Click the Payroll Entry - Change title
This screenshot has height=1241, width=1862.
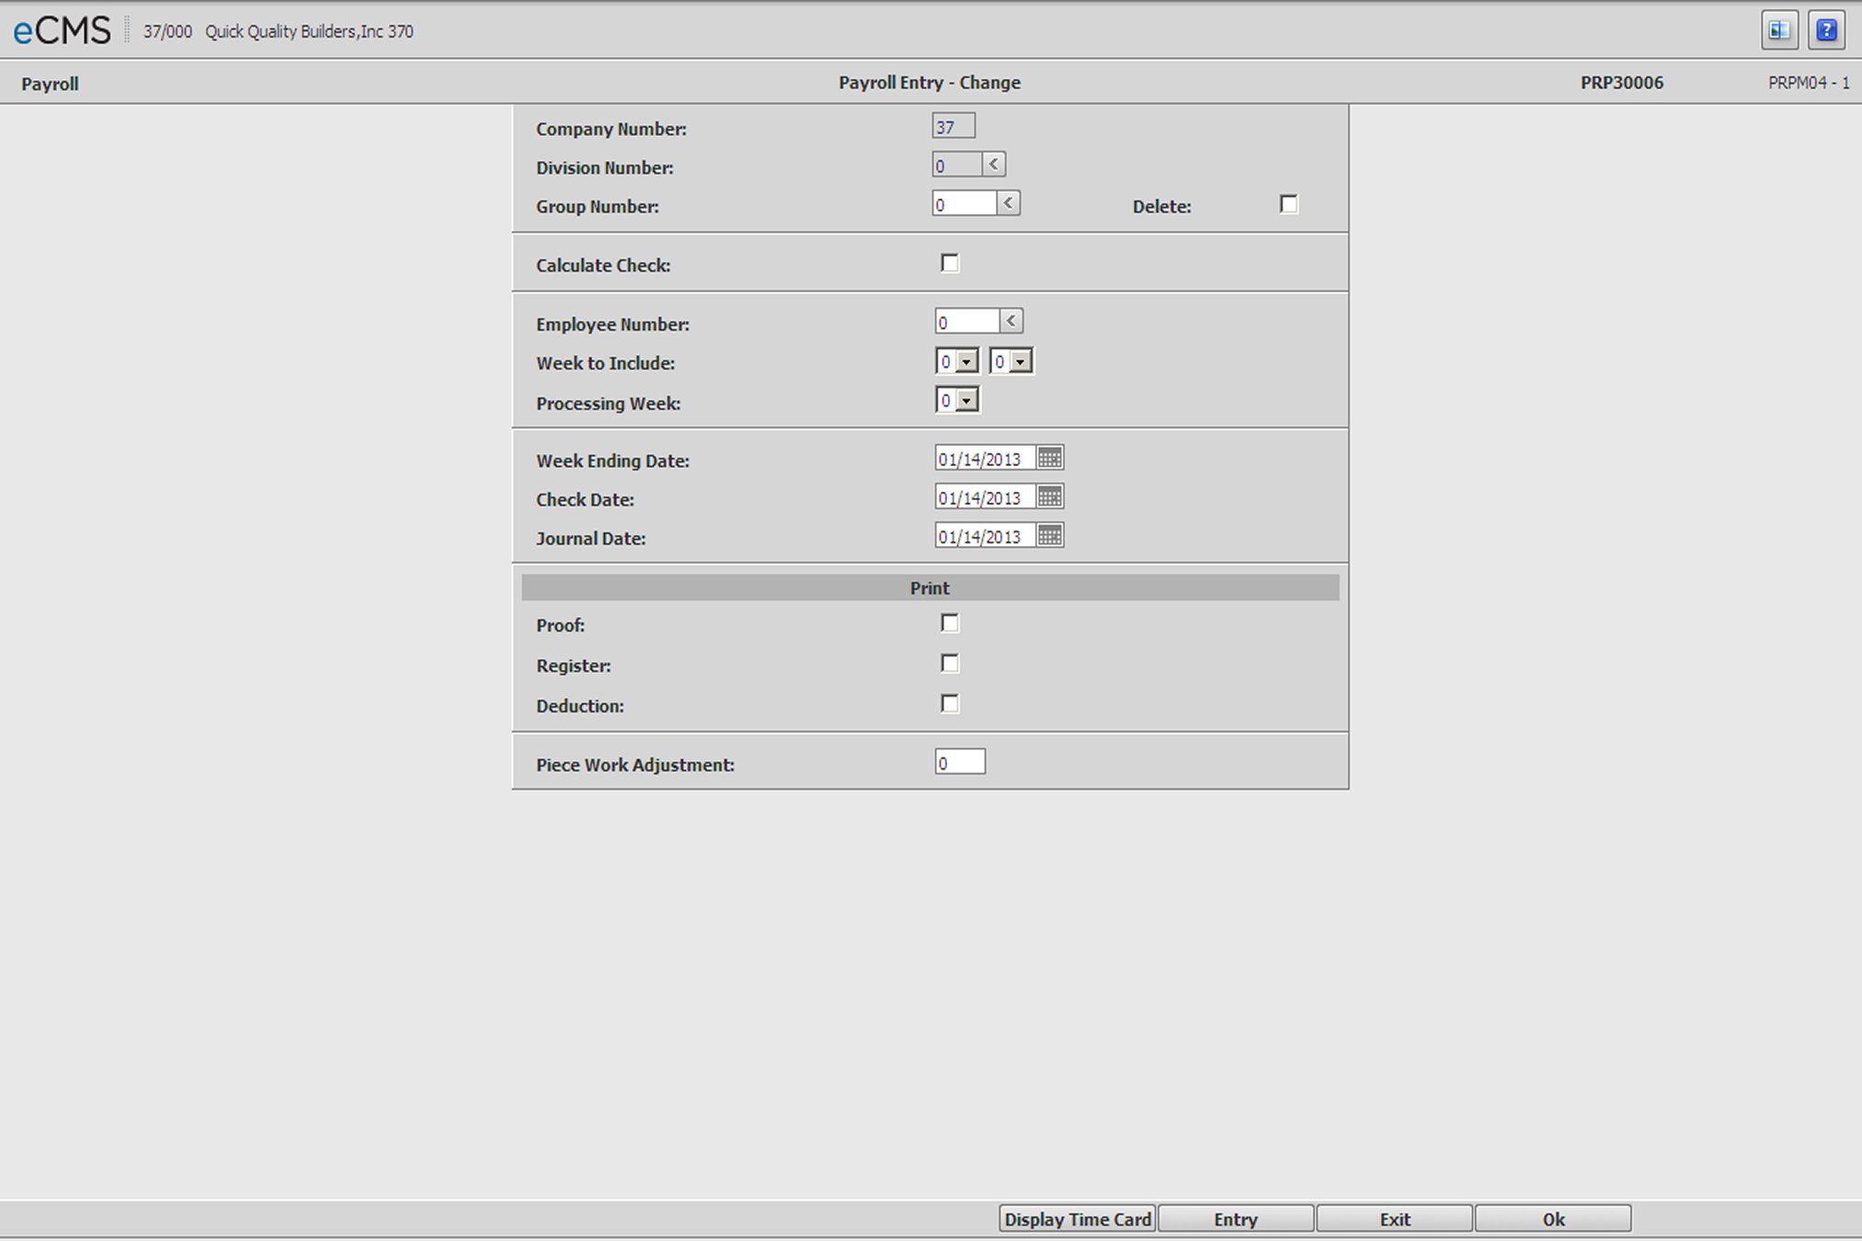[930, 83]
